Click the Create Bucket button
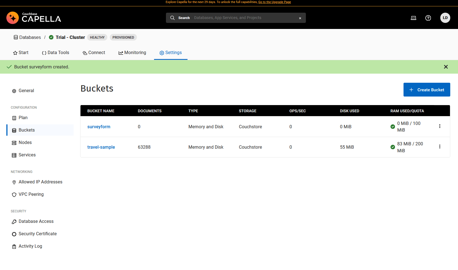This screenshot has height=270, width=458. (x=427, y=90)
